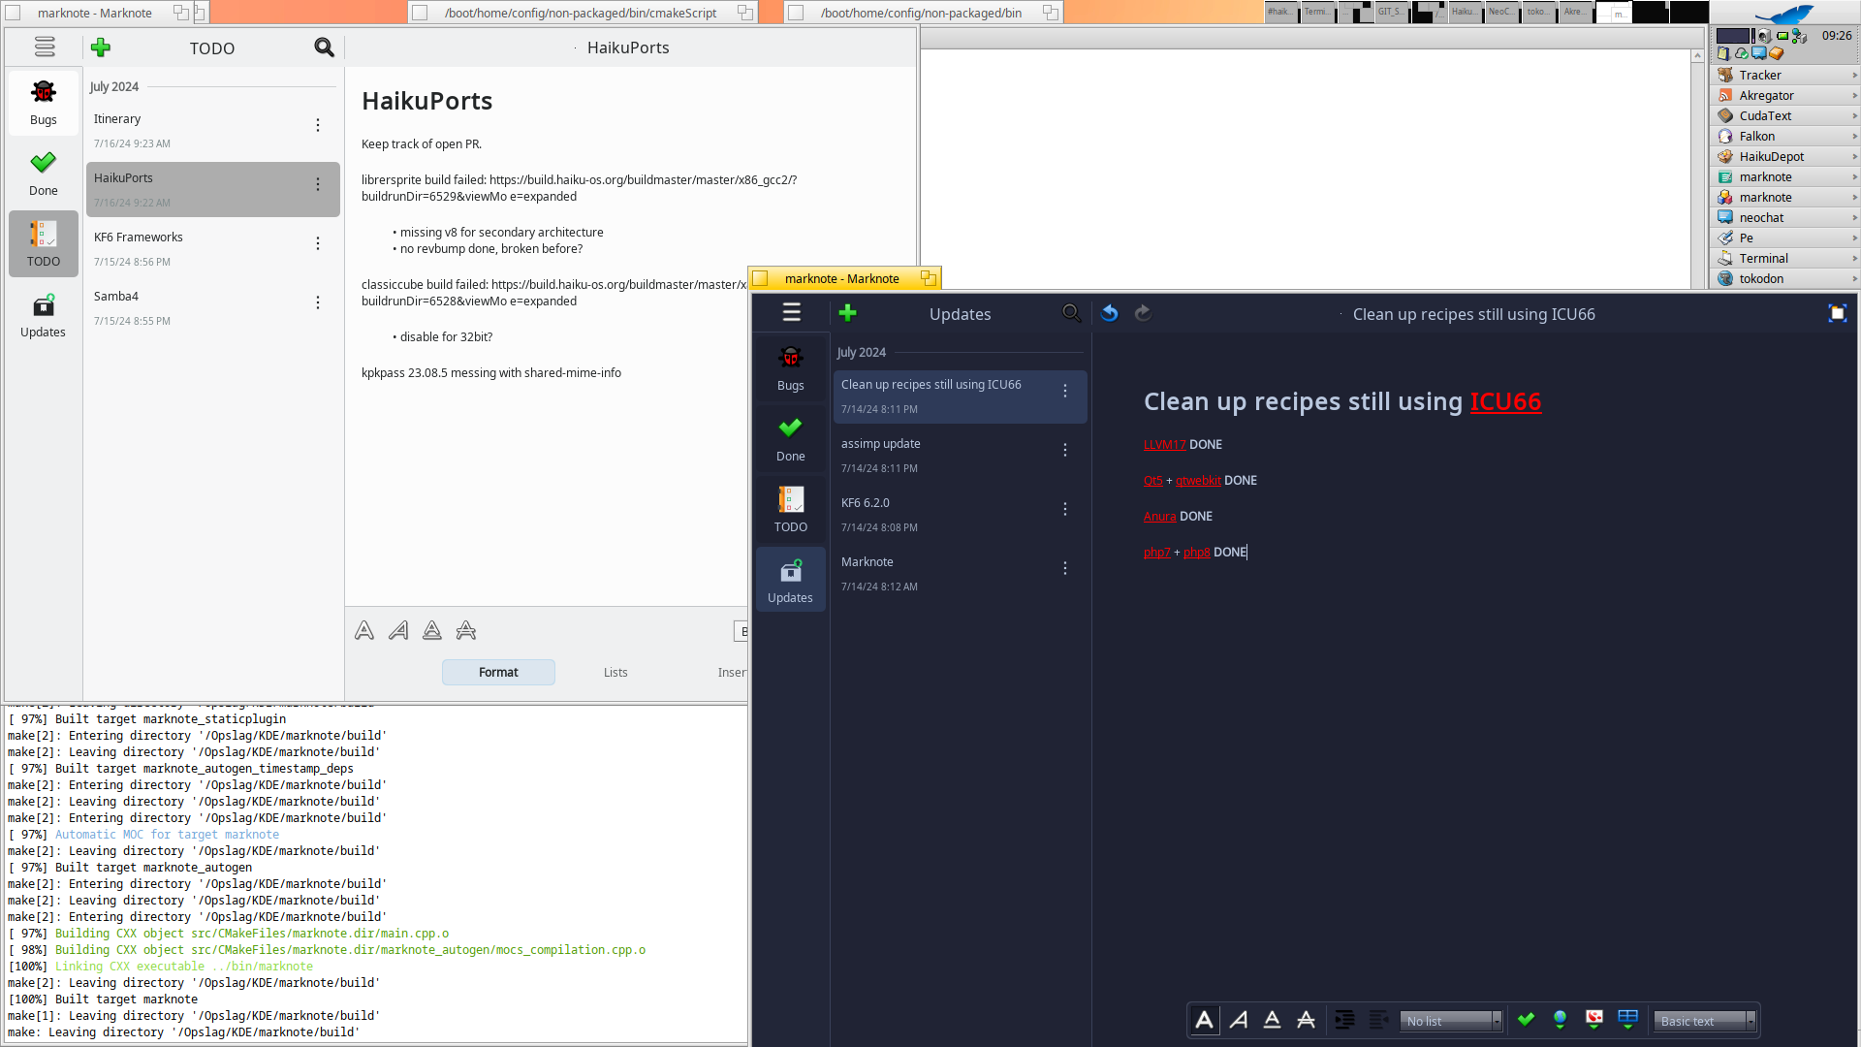This screenshot has height=1047, width=1861.
Task: Insert table from dark toolbar
Action: pos(1628,1020)
